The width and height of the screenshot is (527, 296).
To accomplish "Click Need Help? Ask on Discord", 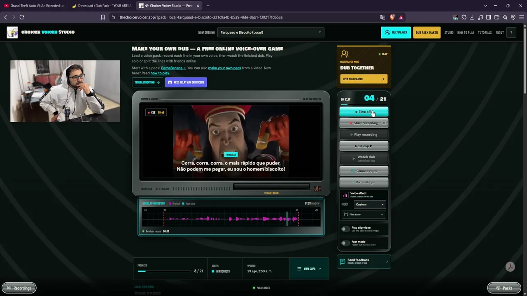I will coord(186,82).
